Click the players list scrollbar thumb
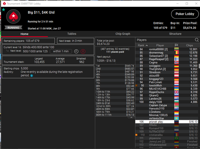This screenshot has width=200, height=149. [199, 66]
